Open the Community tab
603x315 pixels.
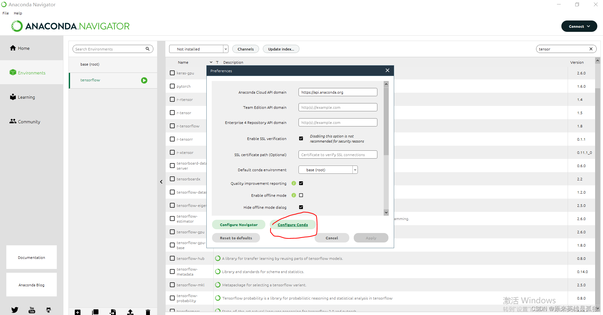(32, 121)
